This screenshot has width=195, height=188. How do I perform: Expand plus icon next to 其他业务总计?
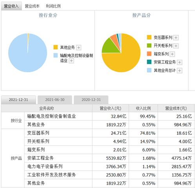179,71
